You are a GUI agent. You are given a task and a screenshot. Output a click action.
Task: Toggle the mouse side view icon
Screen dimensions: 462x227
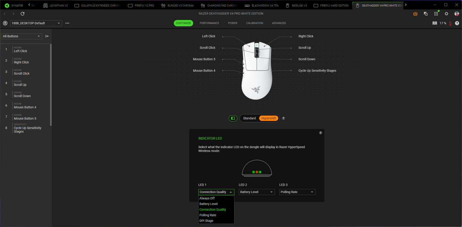point(233,118)
